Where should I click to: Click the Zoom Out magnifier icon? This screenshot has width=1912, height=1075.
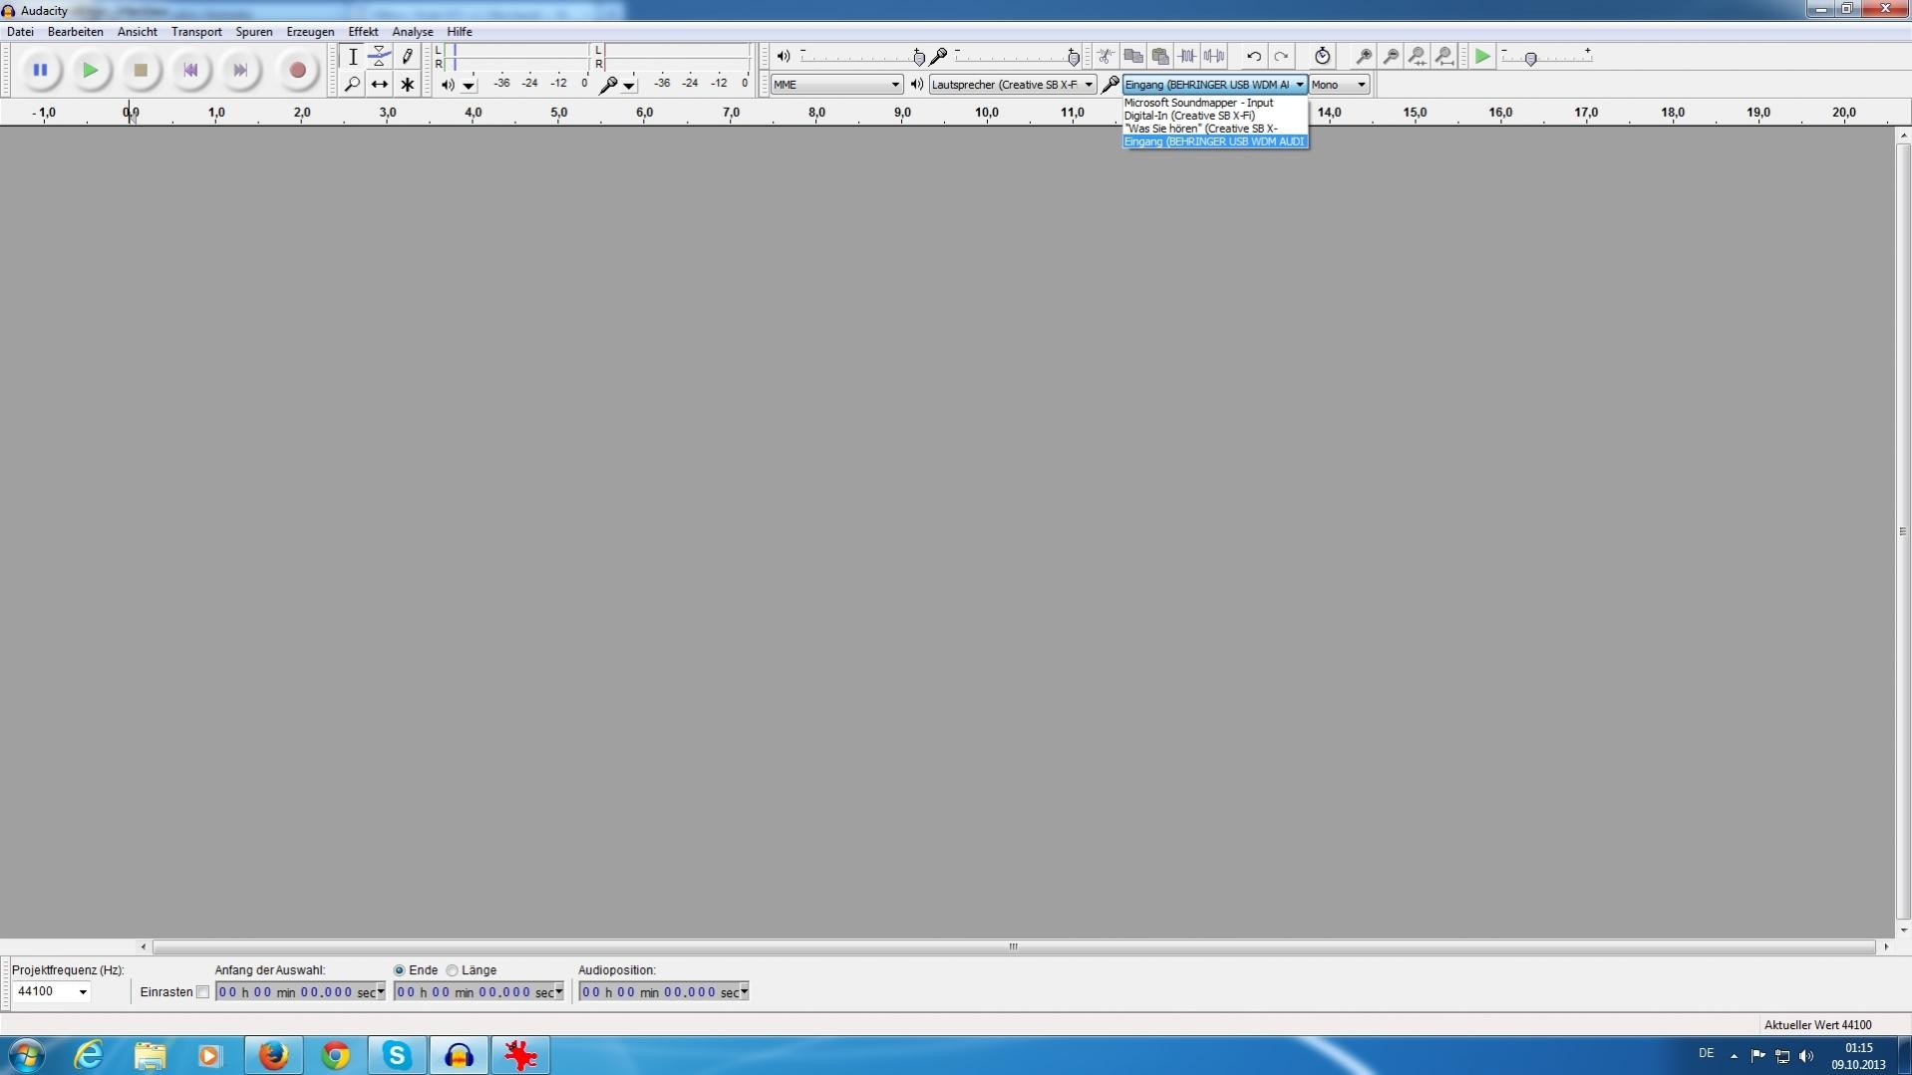(1391, 57)
